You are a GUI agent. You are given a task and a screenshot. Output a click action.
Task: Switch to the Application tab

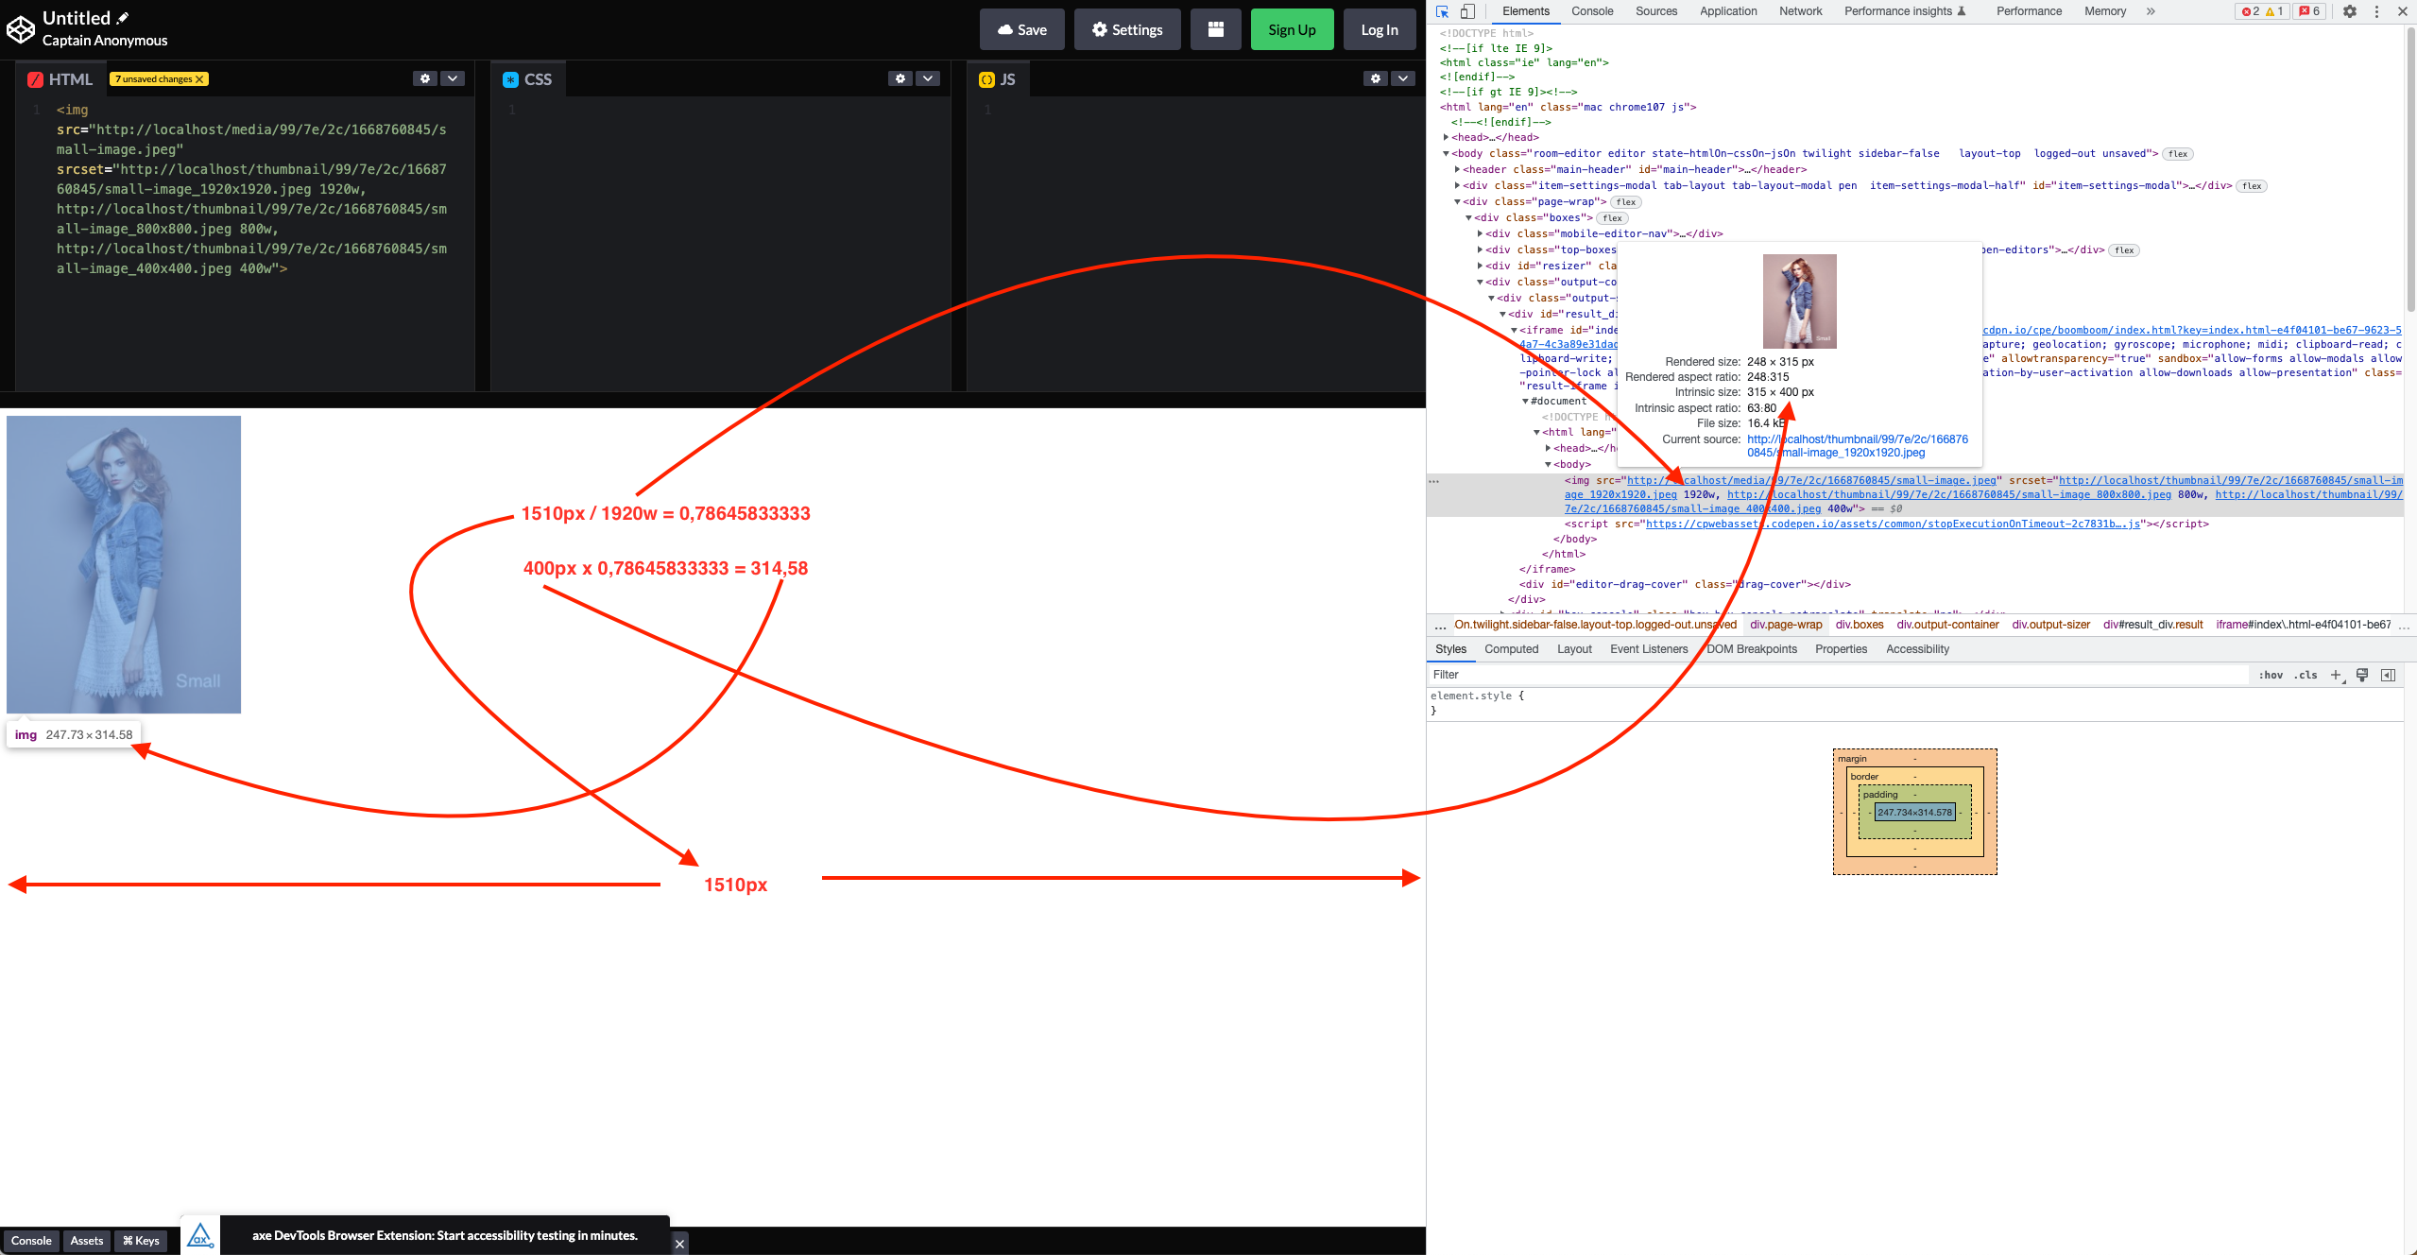[1728, 11]
